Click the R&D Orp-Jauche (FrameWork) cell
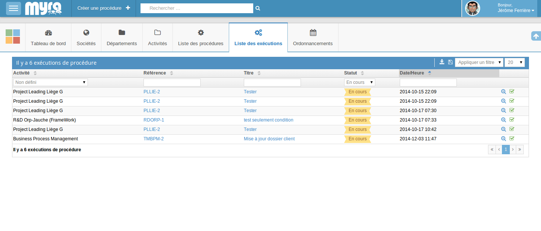The width and height of the screenshot is (541, 231). (44, 120)
